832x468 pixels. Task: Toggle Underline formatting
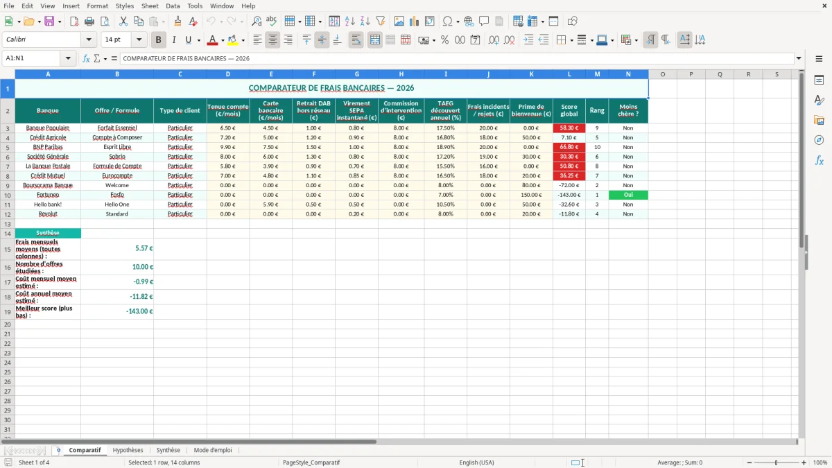188,40
